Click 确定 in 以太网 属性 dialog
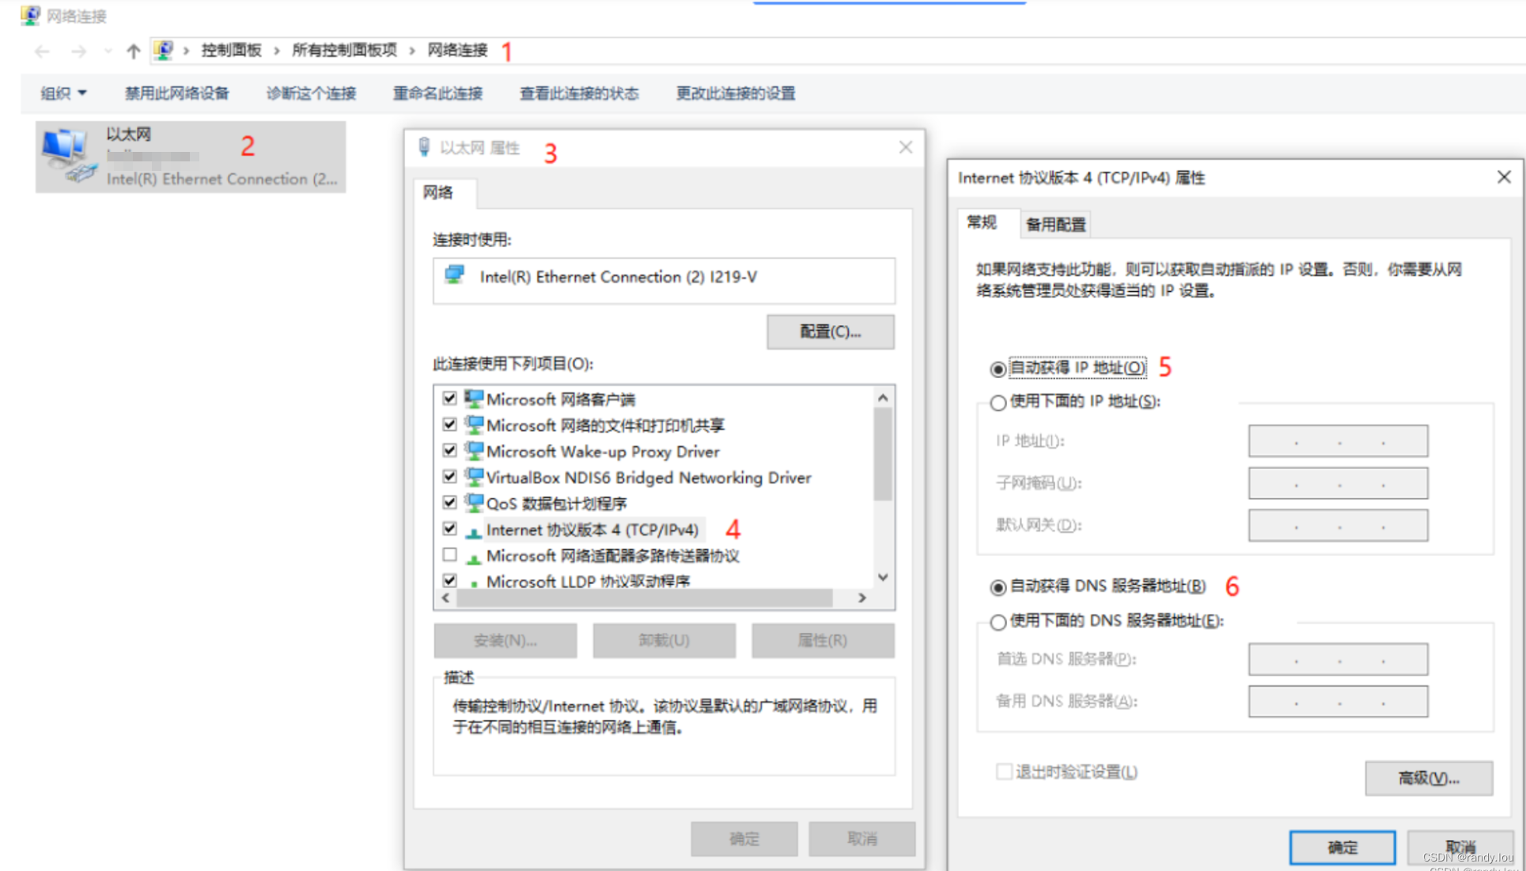 click(744, 839)
